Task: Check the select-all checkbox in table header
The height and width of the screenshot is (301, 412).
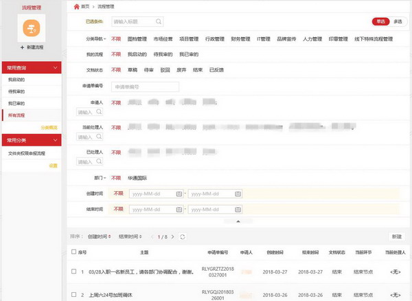Action: coord(73,252)
